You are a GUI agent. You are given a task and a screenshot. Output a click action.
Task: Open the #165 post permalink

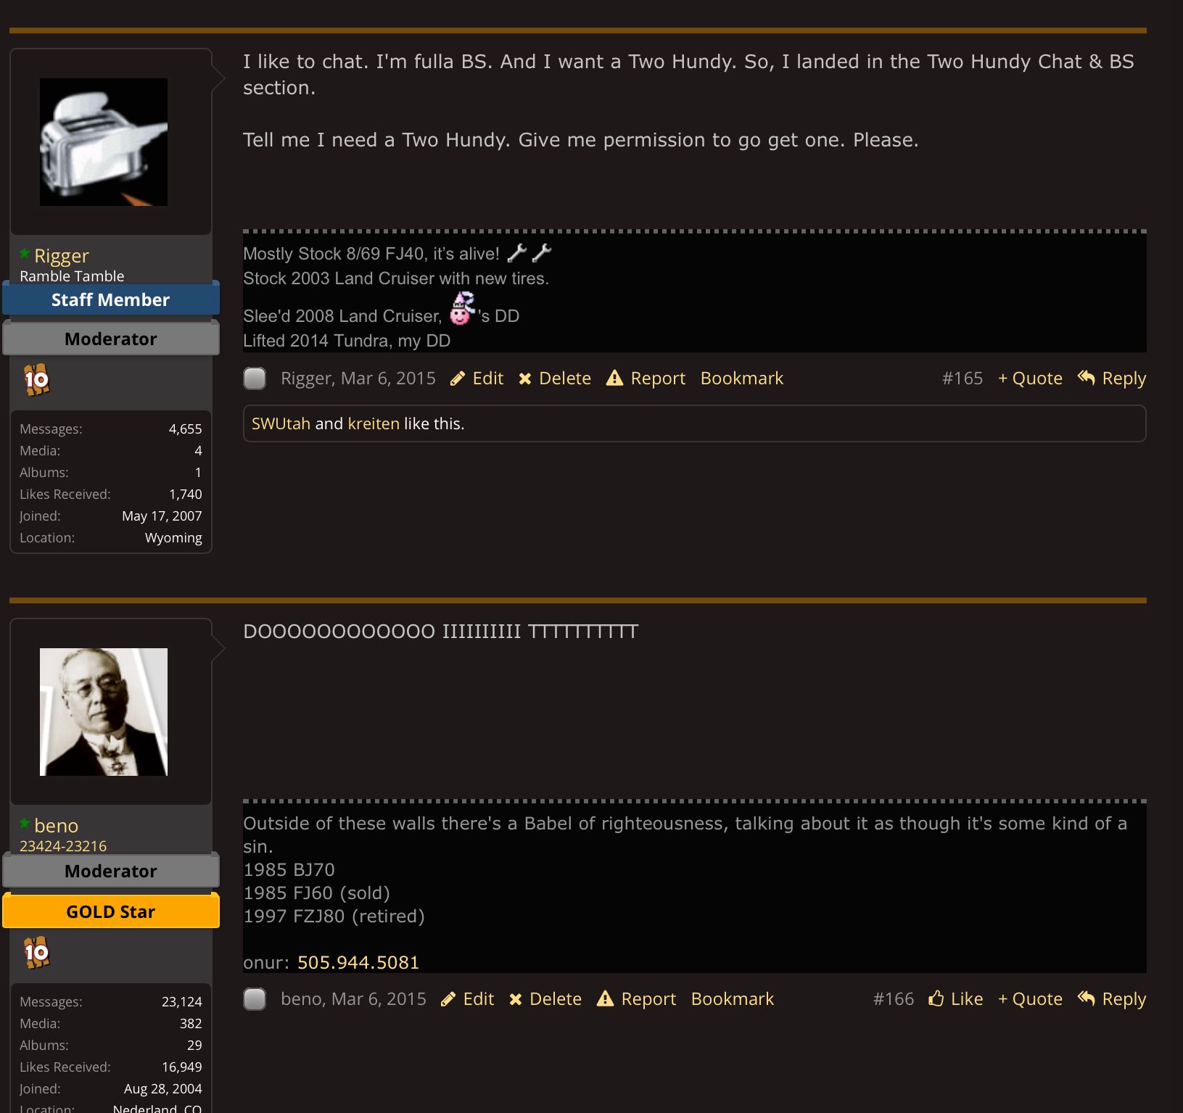coord(962,378)
